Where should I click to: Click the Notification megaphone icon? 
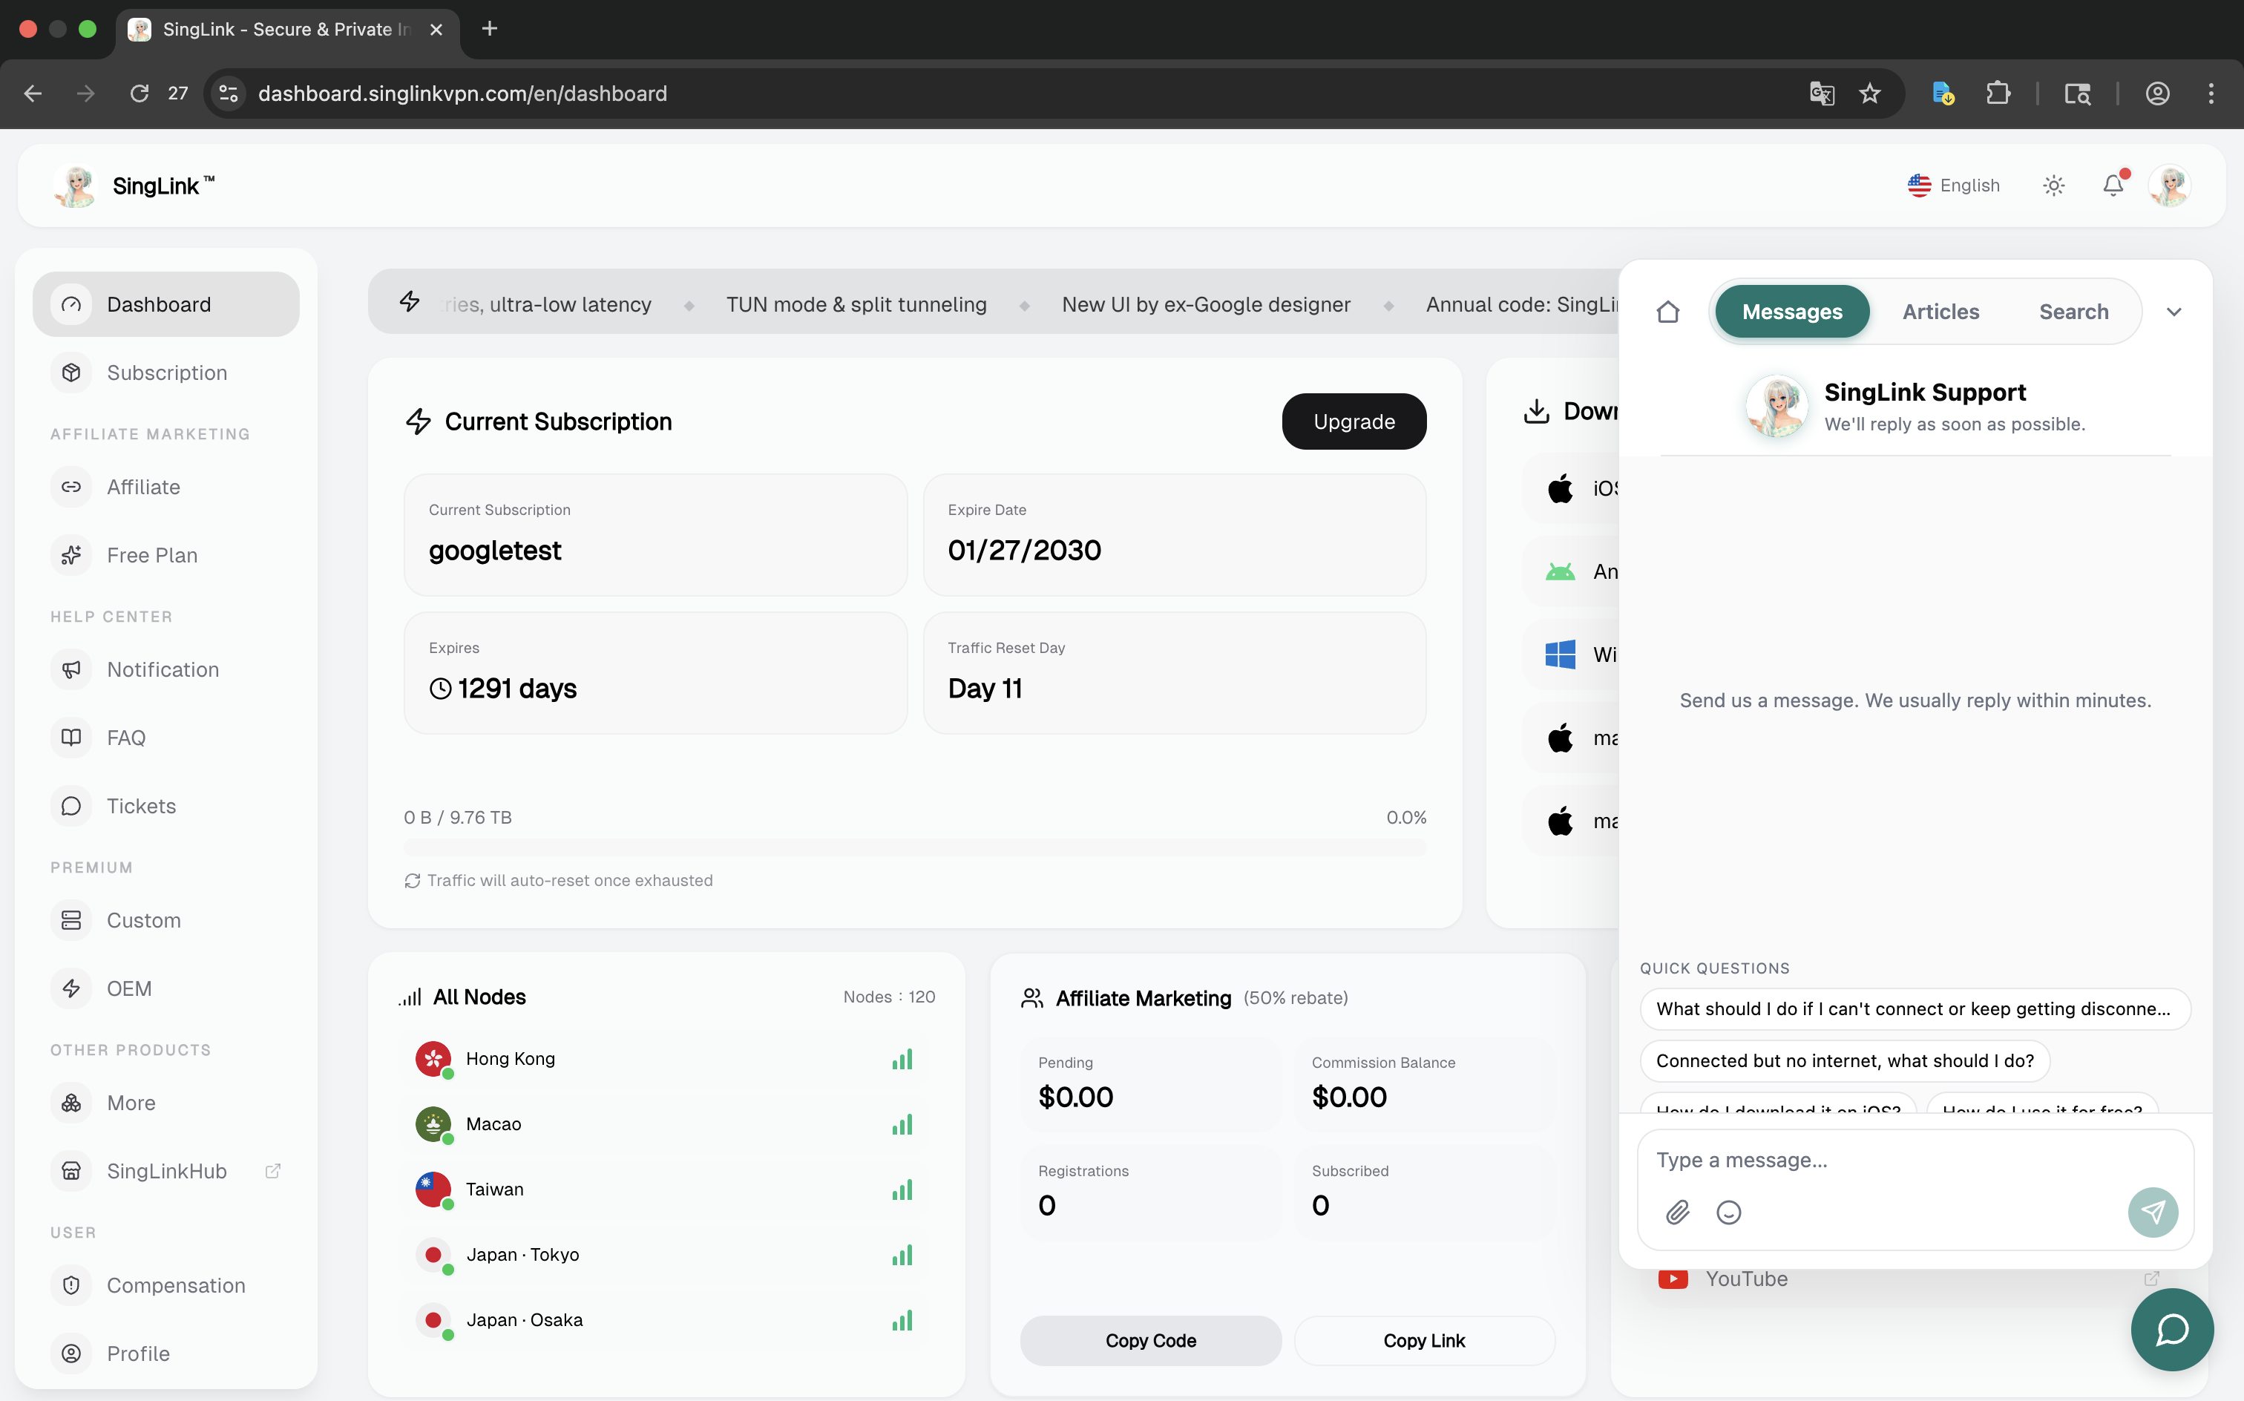pos(71,669)
